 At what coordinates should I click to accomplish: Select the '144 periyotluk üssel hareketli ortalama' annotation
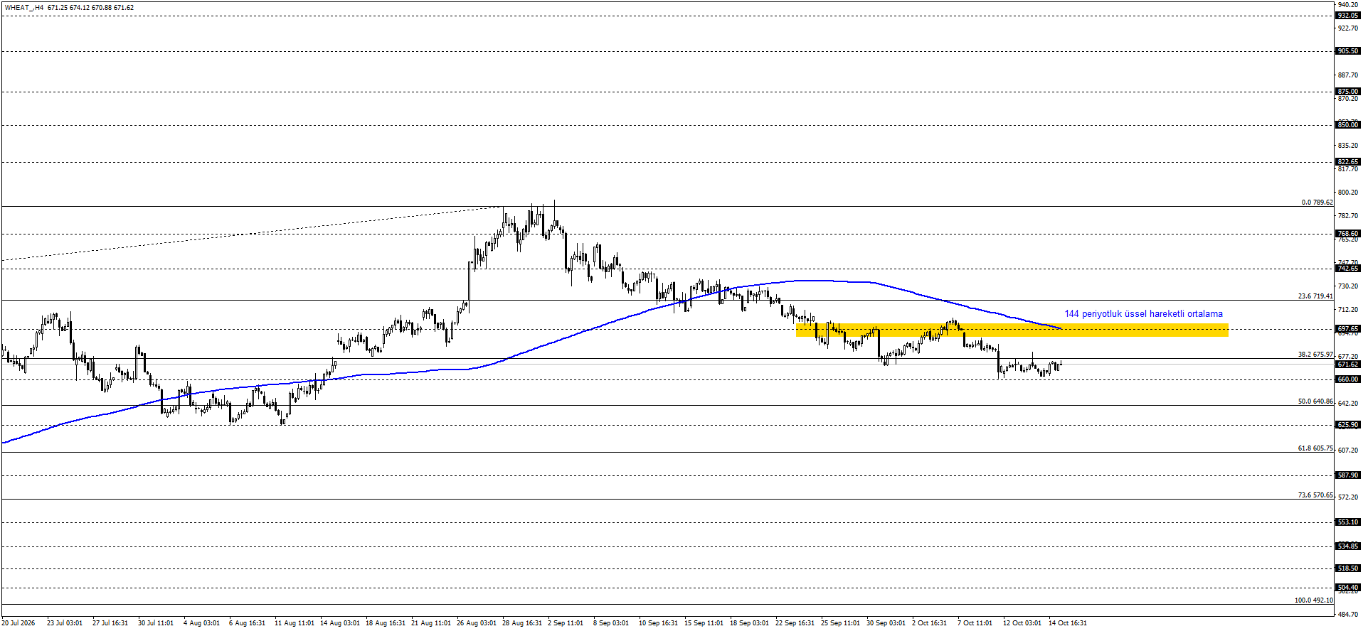pyautogui.click(x=1143, y=313)
